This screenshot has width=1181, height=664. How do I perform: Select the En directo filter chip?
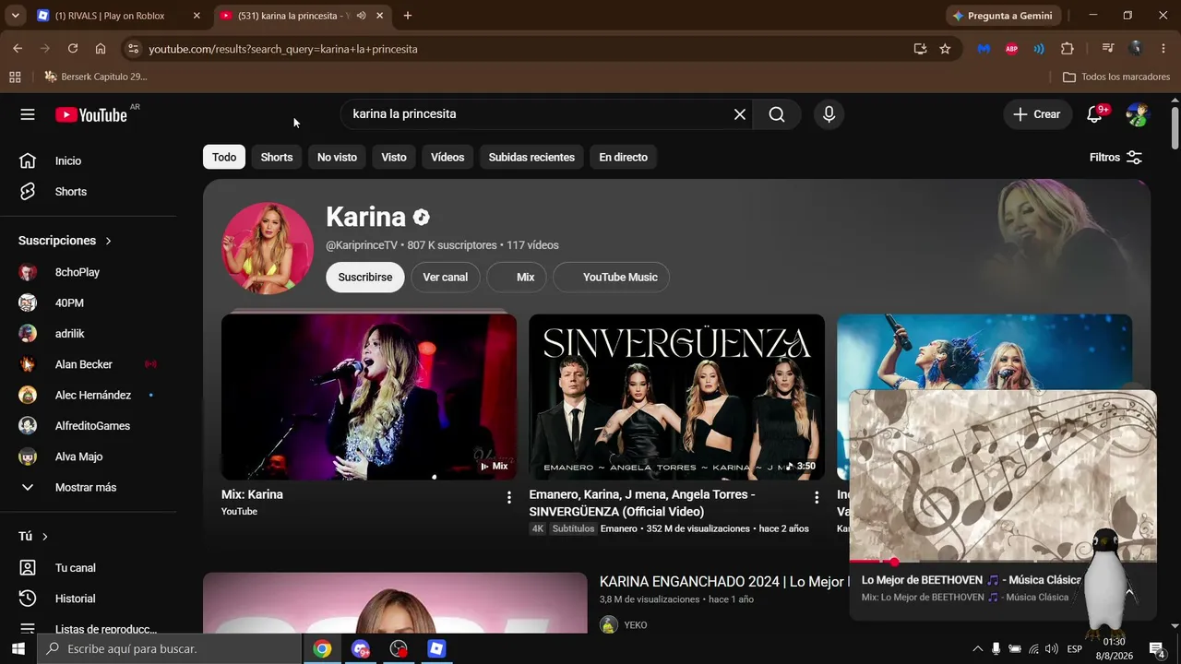point(624,157)
